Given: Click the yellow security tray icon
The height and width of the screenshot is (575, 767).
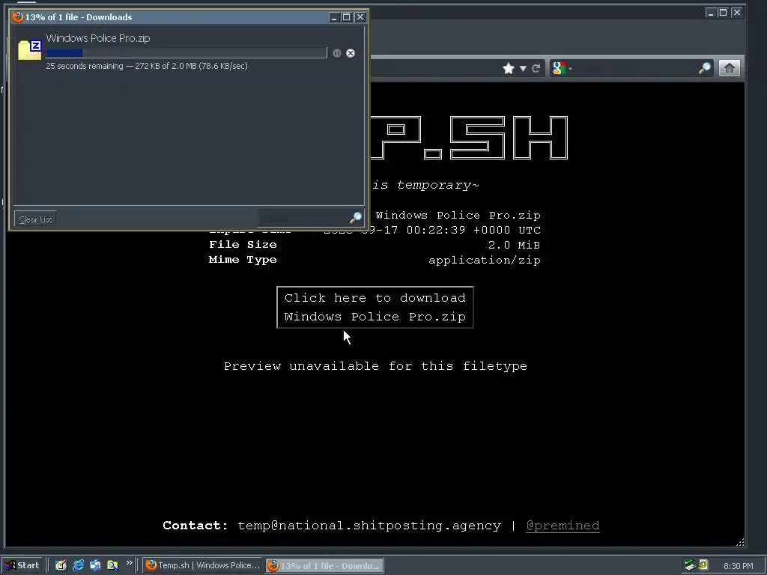Looking at the screenshot, I should tap(703, 565).
